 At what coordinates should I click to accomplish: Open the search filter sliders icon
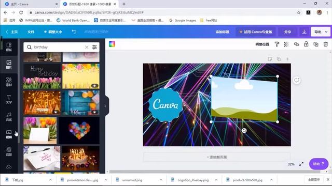pyautogui.click(x=94, y=47)
